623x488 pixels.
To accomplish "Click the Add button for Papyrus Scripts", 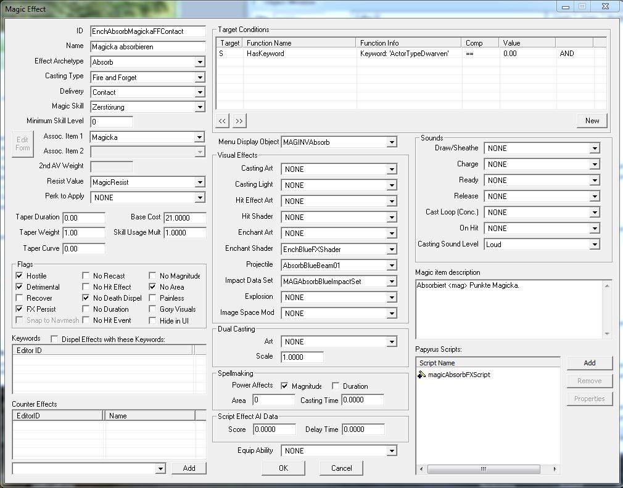I will tap(589, 363).
